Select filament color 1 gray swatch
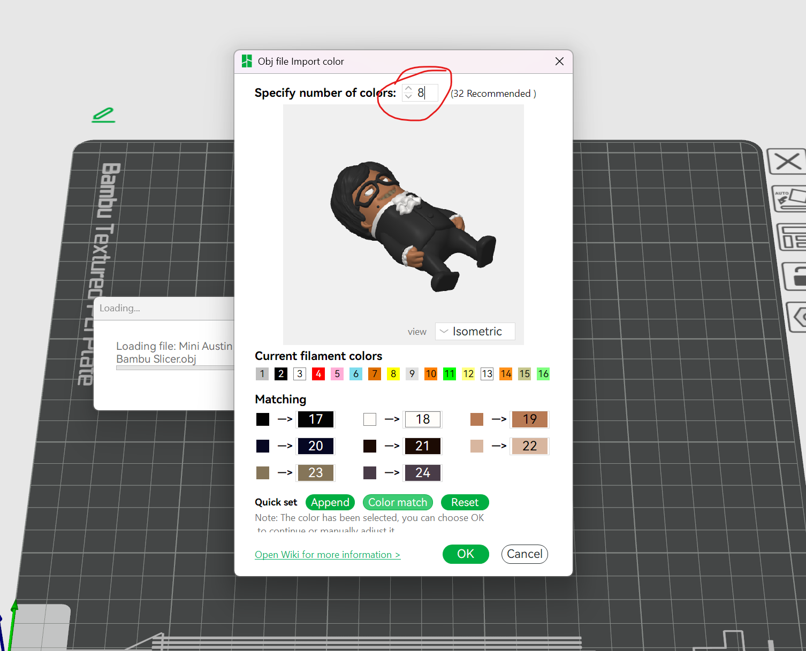806x651 pixels. (x=262, y=374)
